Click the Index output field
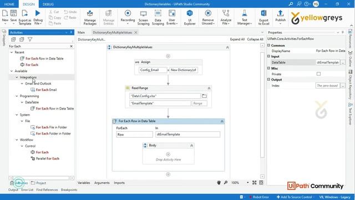 pos(328,86)
